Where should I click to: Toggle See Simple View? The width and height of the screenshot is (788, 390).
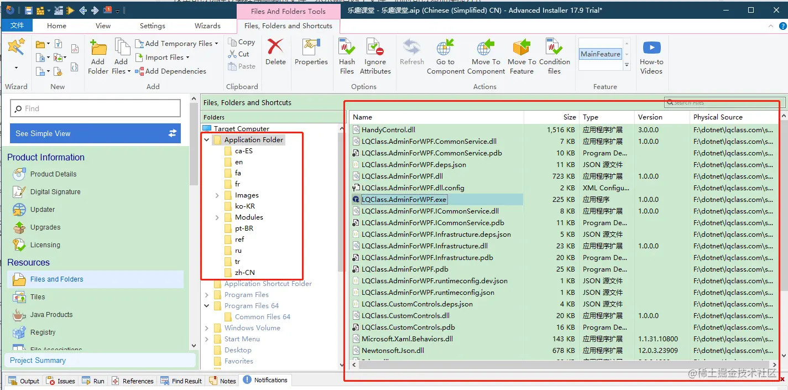tap(95, 133)
